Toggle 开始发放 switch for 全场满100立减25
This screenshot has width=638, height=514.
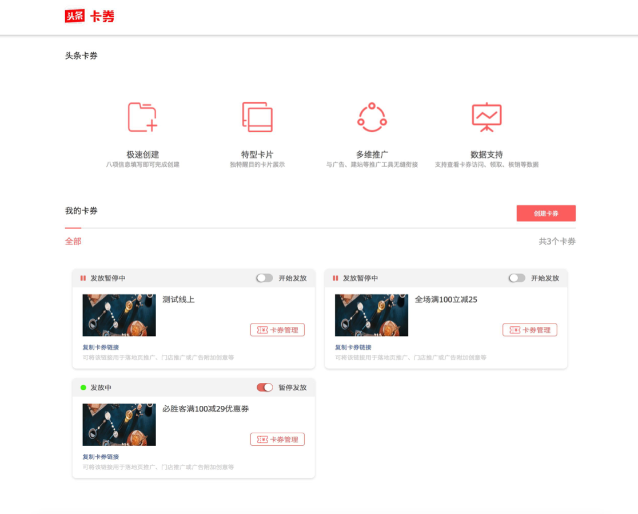pyautogui.click(x=517, y=278)
